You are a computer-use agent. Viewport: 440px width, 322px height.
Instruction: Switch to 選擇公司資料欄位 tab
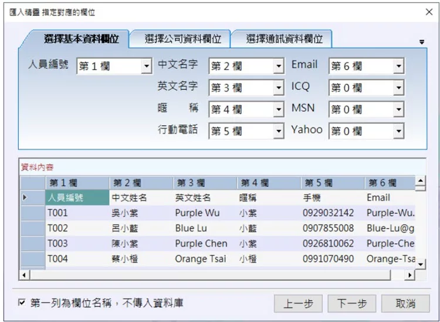(x=182, y=39)
